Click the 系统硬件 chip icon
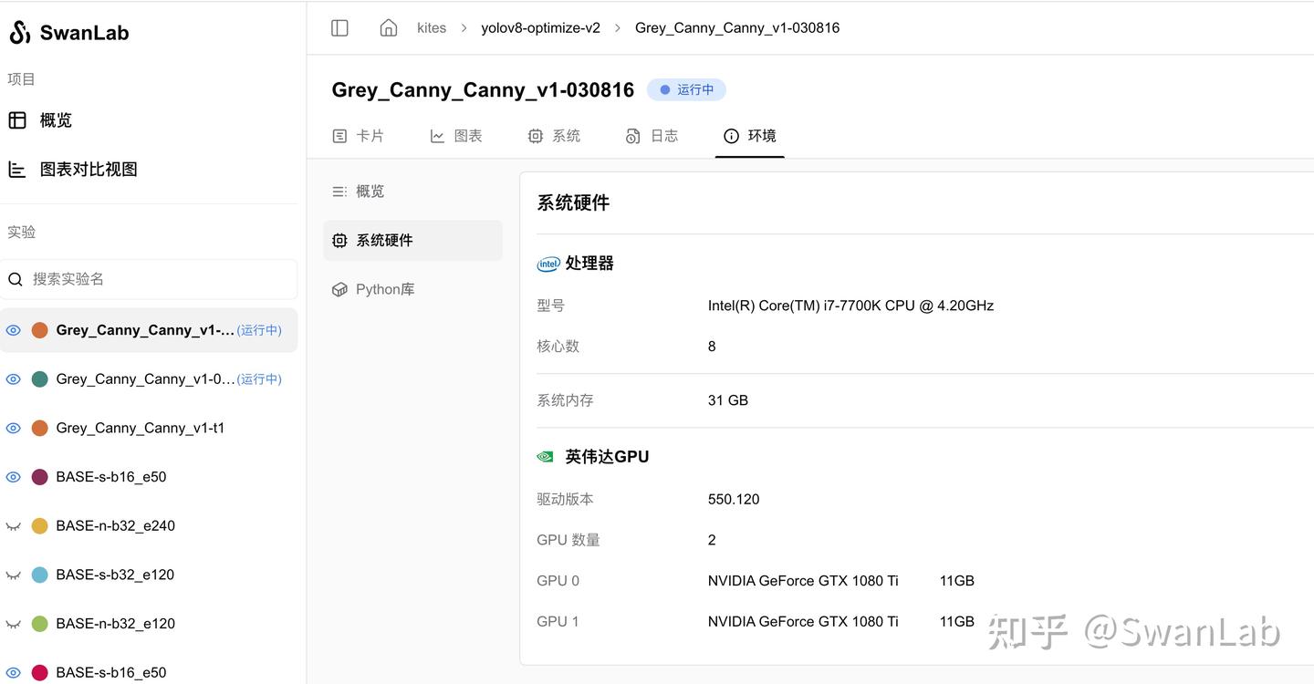1314x684 pixels. point(339,241)
